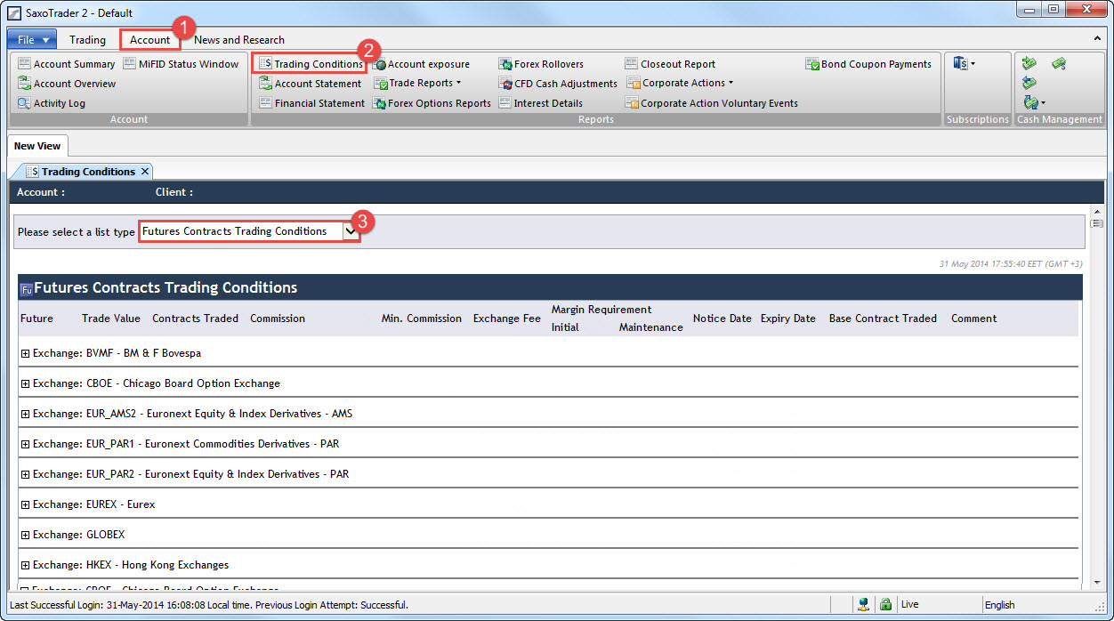
Task: Click the English language status entry
Action: (x=1000, y=605)
